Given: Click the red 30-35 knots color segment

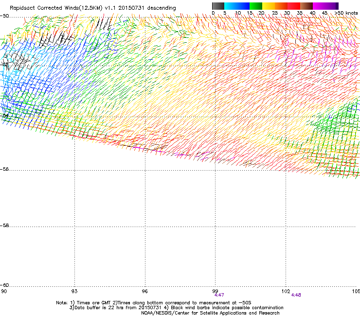Looking at the screenshot, I should click(294, 6).
